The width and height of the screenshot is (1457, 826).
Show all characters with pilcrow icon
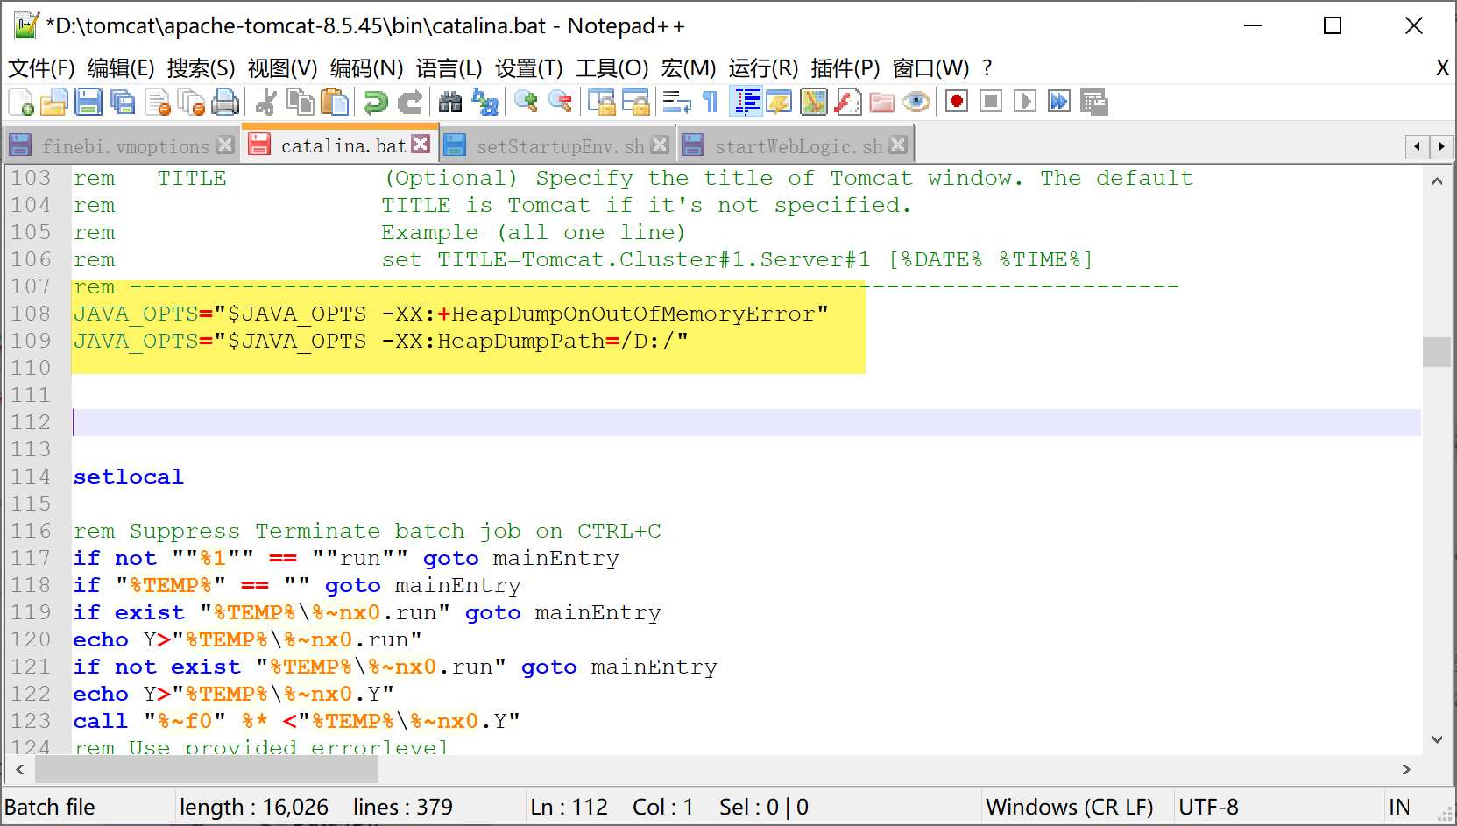(x=711, y=102)
